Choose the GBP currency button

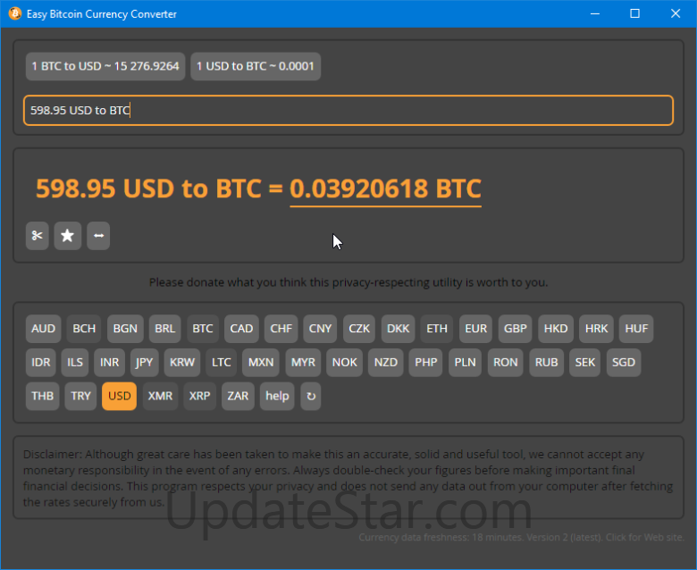pyautogui.click(x=516, y=329)
